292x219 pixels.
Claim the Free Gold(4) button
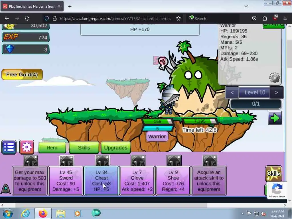tap(22, 74)
